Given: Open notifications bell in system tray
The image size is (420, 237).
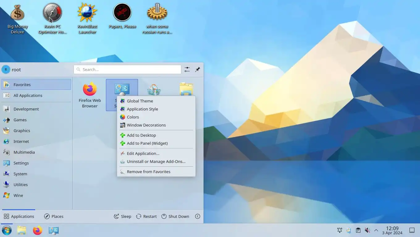Looking at the screenshot, I should coord(339,230).
